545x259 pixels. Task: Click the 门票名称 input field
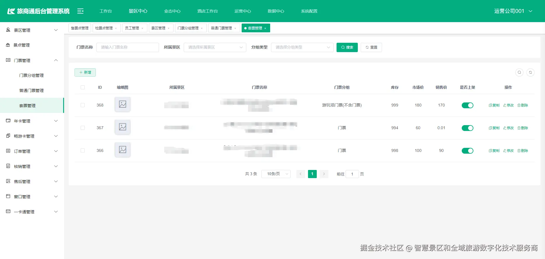[x=128, y=47]
